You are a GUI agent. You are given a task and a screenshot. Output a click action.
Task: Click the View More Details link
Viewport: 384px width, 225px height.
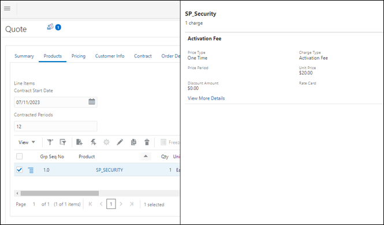point(206,98)
